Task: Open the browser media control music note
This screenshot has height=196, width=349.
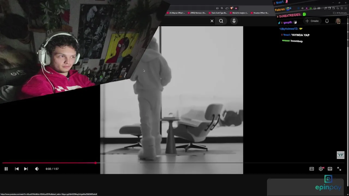Action: pos(325,8)
